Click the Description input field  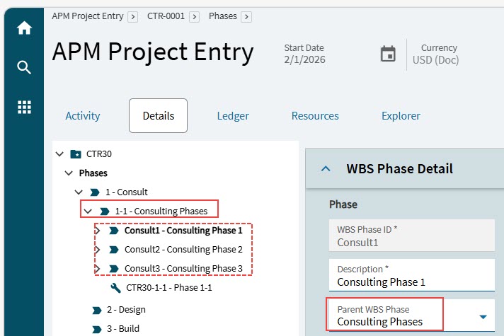click(412, 275)
